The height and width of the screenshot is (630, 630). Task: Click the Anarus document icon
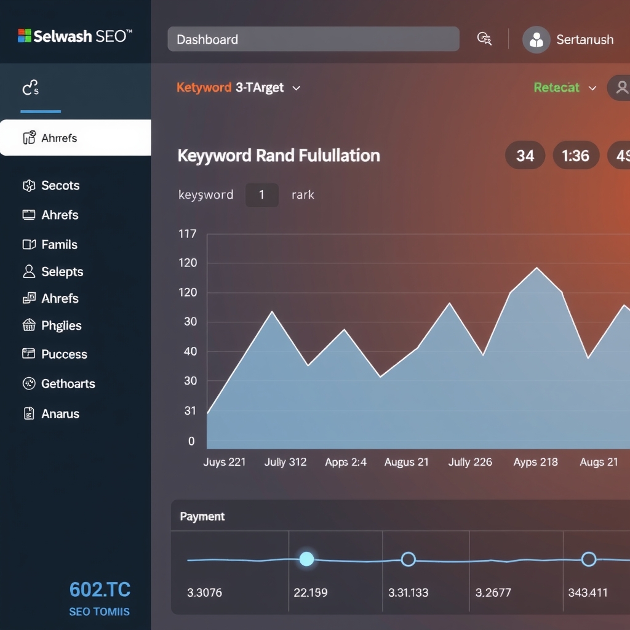click(x=29, y=413)
